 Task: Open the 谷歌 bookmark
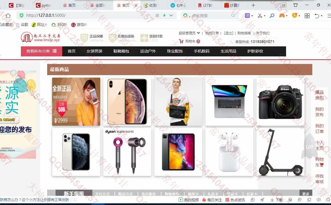[x=22, y=25]
